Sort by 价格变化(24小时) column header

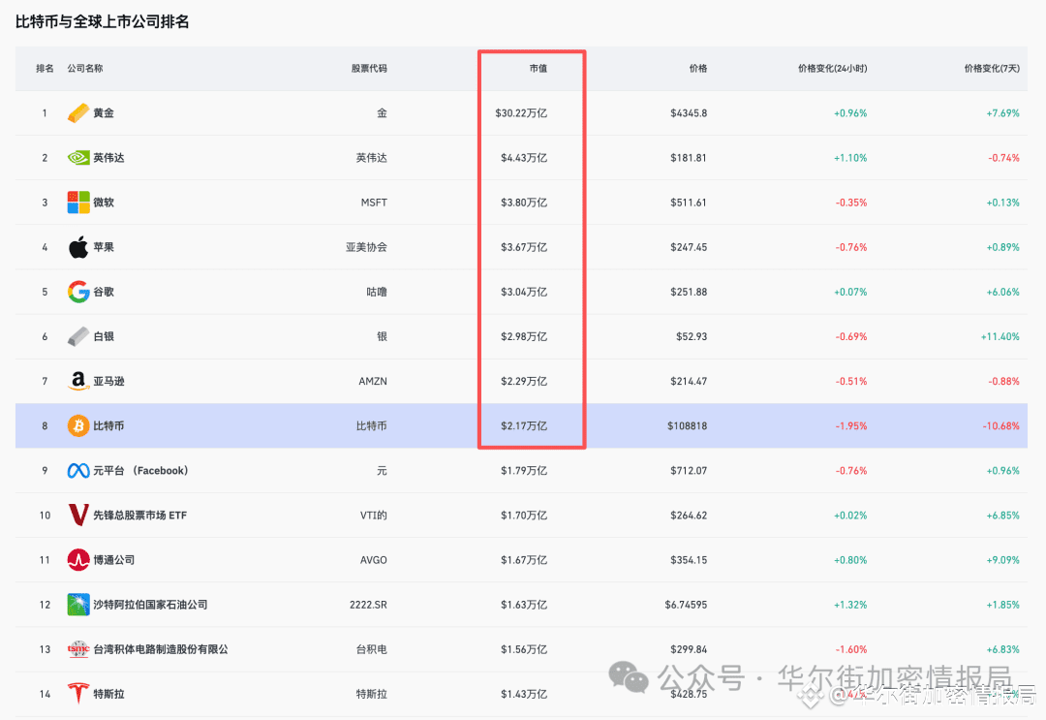click(833, 69)
